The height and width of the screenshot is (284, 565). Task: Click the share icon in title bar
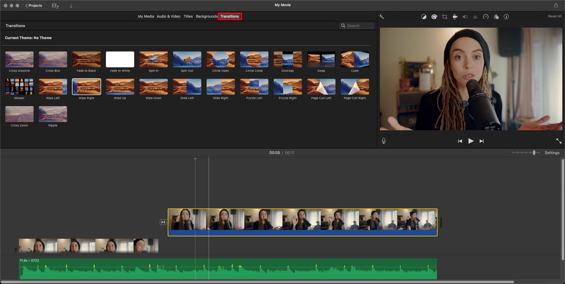click(556, 5)
